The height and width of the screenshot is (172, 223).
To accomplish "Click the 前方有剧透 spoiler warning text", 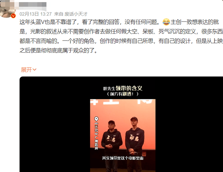I will (x=123, y=94).
